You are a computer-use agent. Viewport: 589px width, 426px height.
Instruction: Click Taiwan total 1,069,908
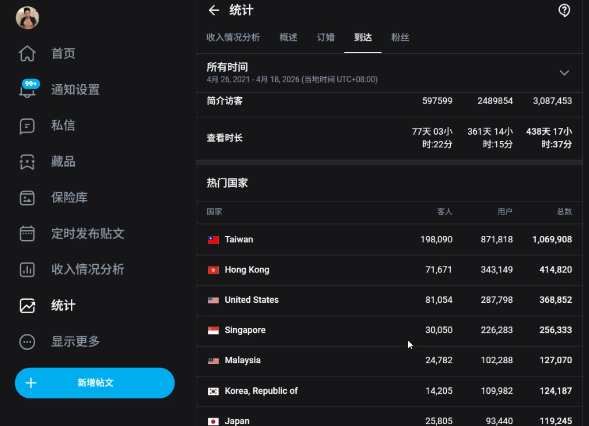[552, 239]
